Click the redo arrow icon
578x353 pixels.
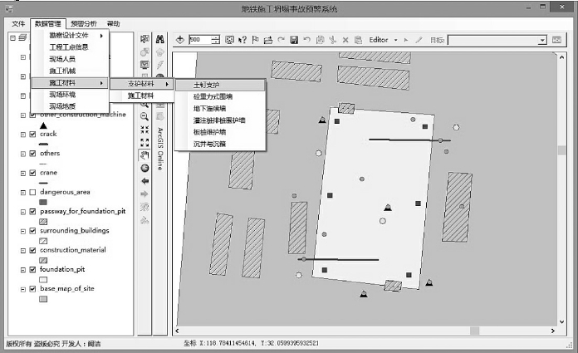pyautogui.click(x=282, y=40)
